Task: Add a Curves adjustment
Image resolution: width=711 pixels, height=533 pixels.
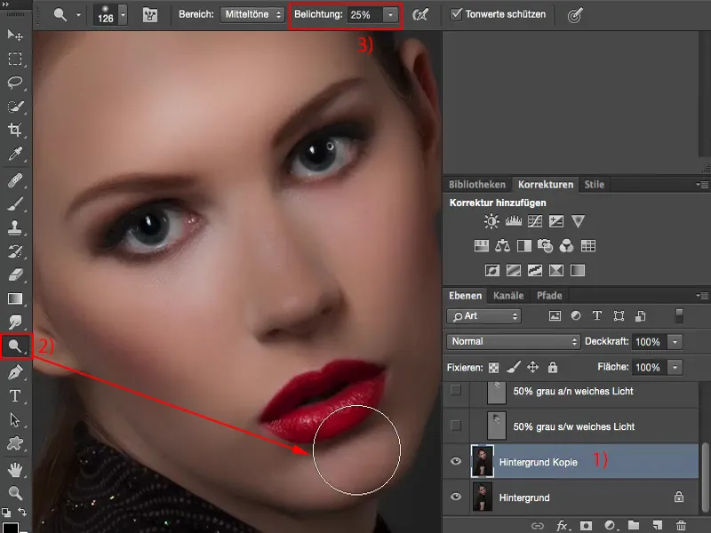Action: click(536, 220)
